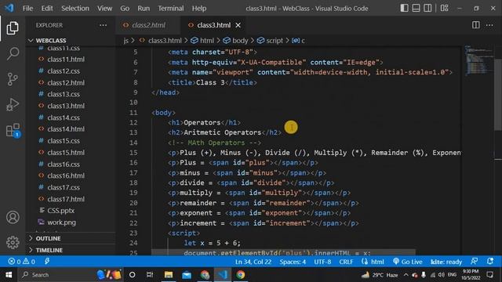Click the Windows taskbar Search box

(x=71, y=275)
